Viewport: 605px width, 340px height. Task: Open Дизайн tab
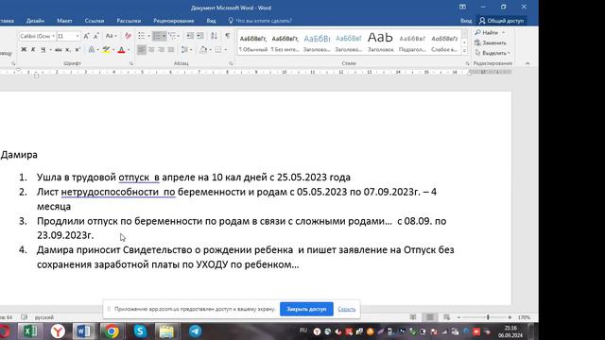point(35,21)
